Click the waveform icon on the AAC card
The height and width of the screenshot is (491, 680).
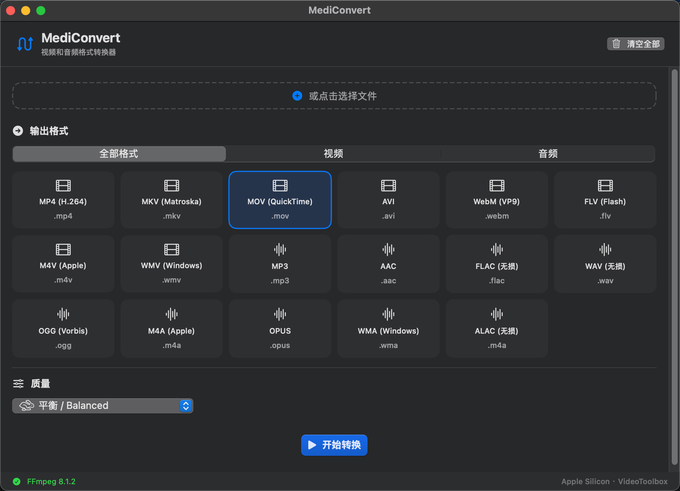pos(388,249)
